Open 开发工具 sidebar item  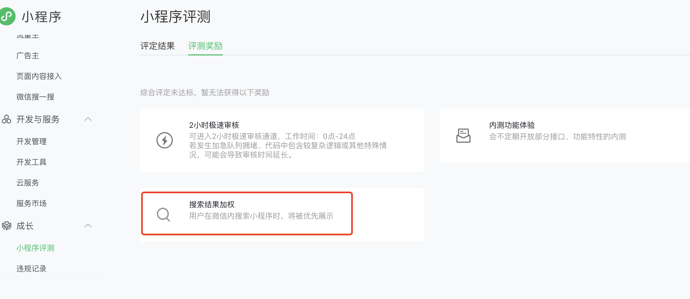[x=32, y=162]
